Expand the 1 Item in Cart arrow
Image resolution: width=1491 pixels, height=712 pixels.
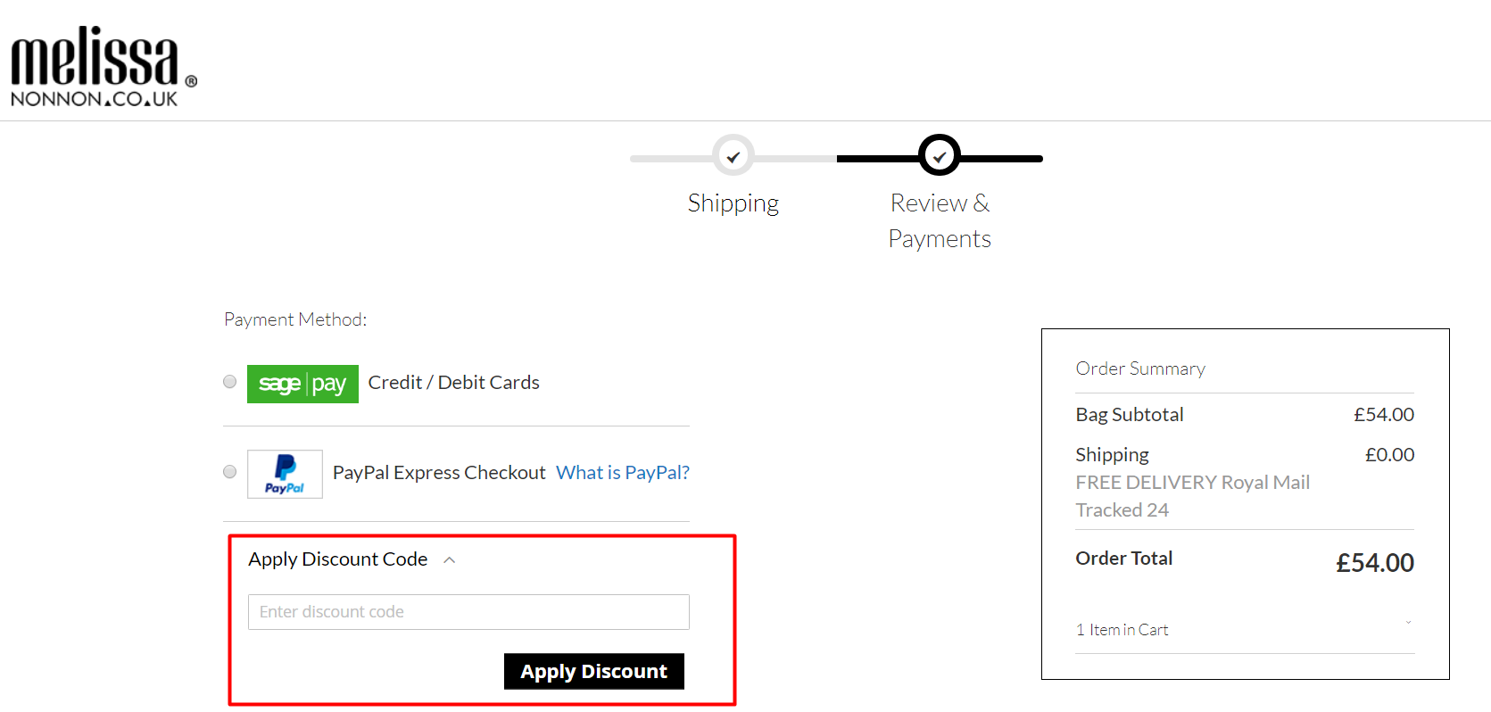coord(1408,623)
